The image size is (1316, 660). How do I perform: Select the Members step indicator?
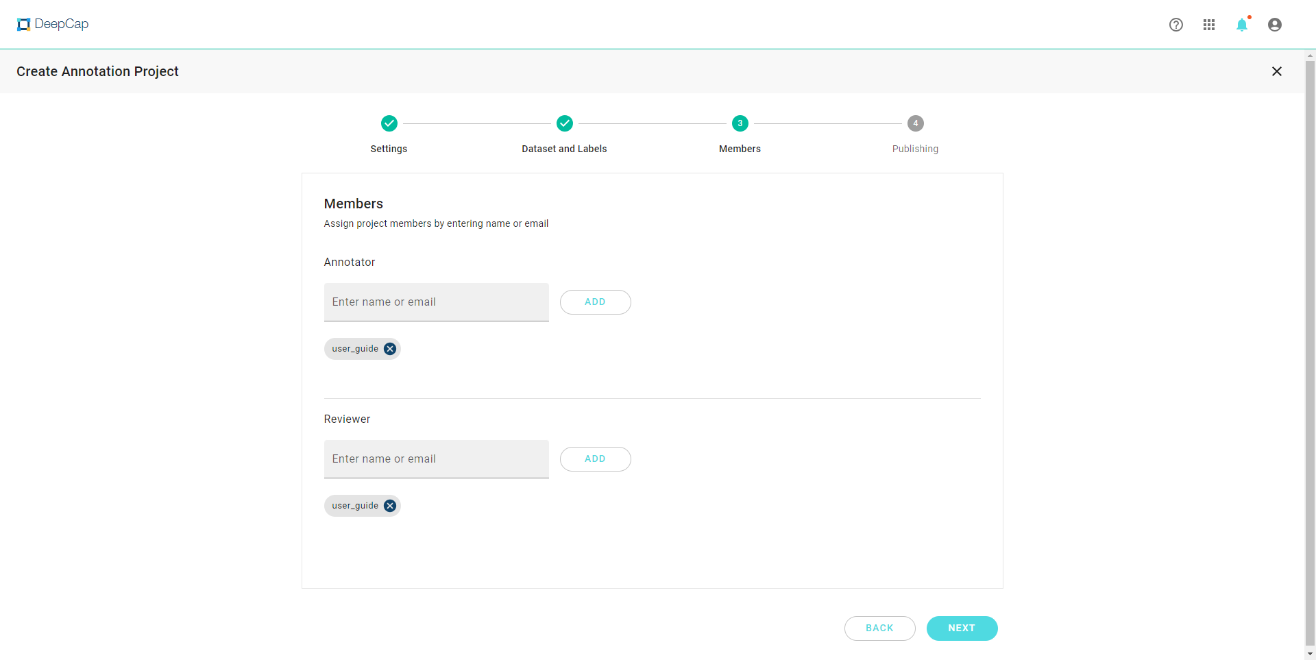(x=740, y=123)
